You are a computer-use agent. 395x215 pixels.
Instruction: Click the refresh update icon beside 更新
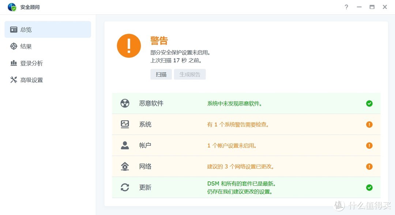125,187
